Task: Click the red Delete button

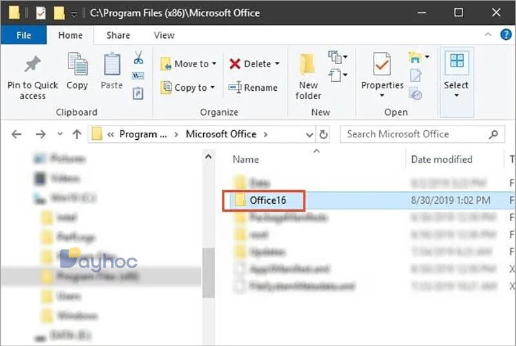Action: (x=250, y=64)
